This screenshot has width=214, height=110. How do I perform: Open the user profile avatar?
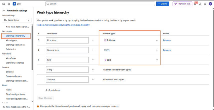tap(210, 4)
